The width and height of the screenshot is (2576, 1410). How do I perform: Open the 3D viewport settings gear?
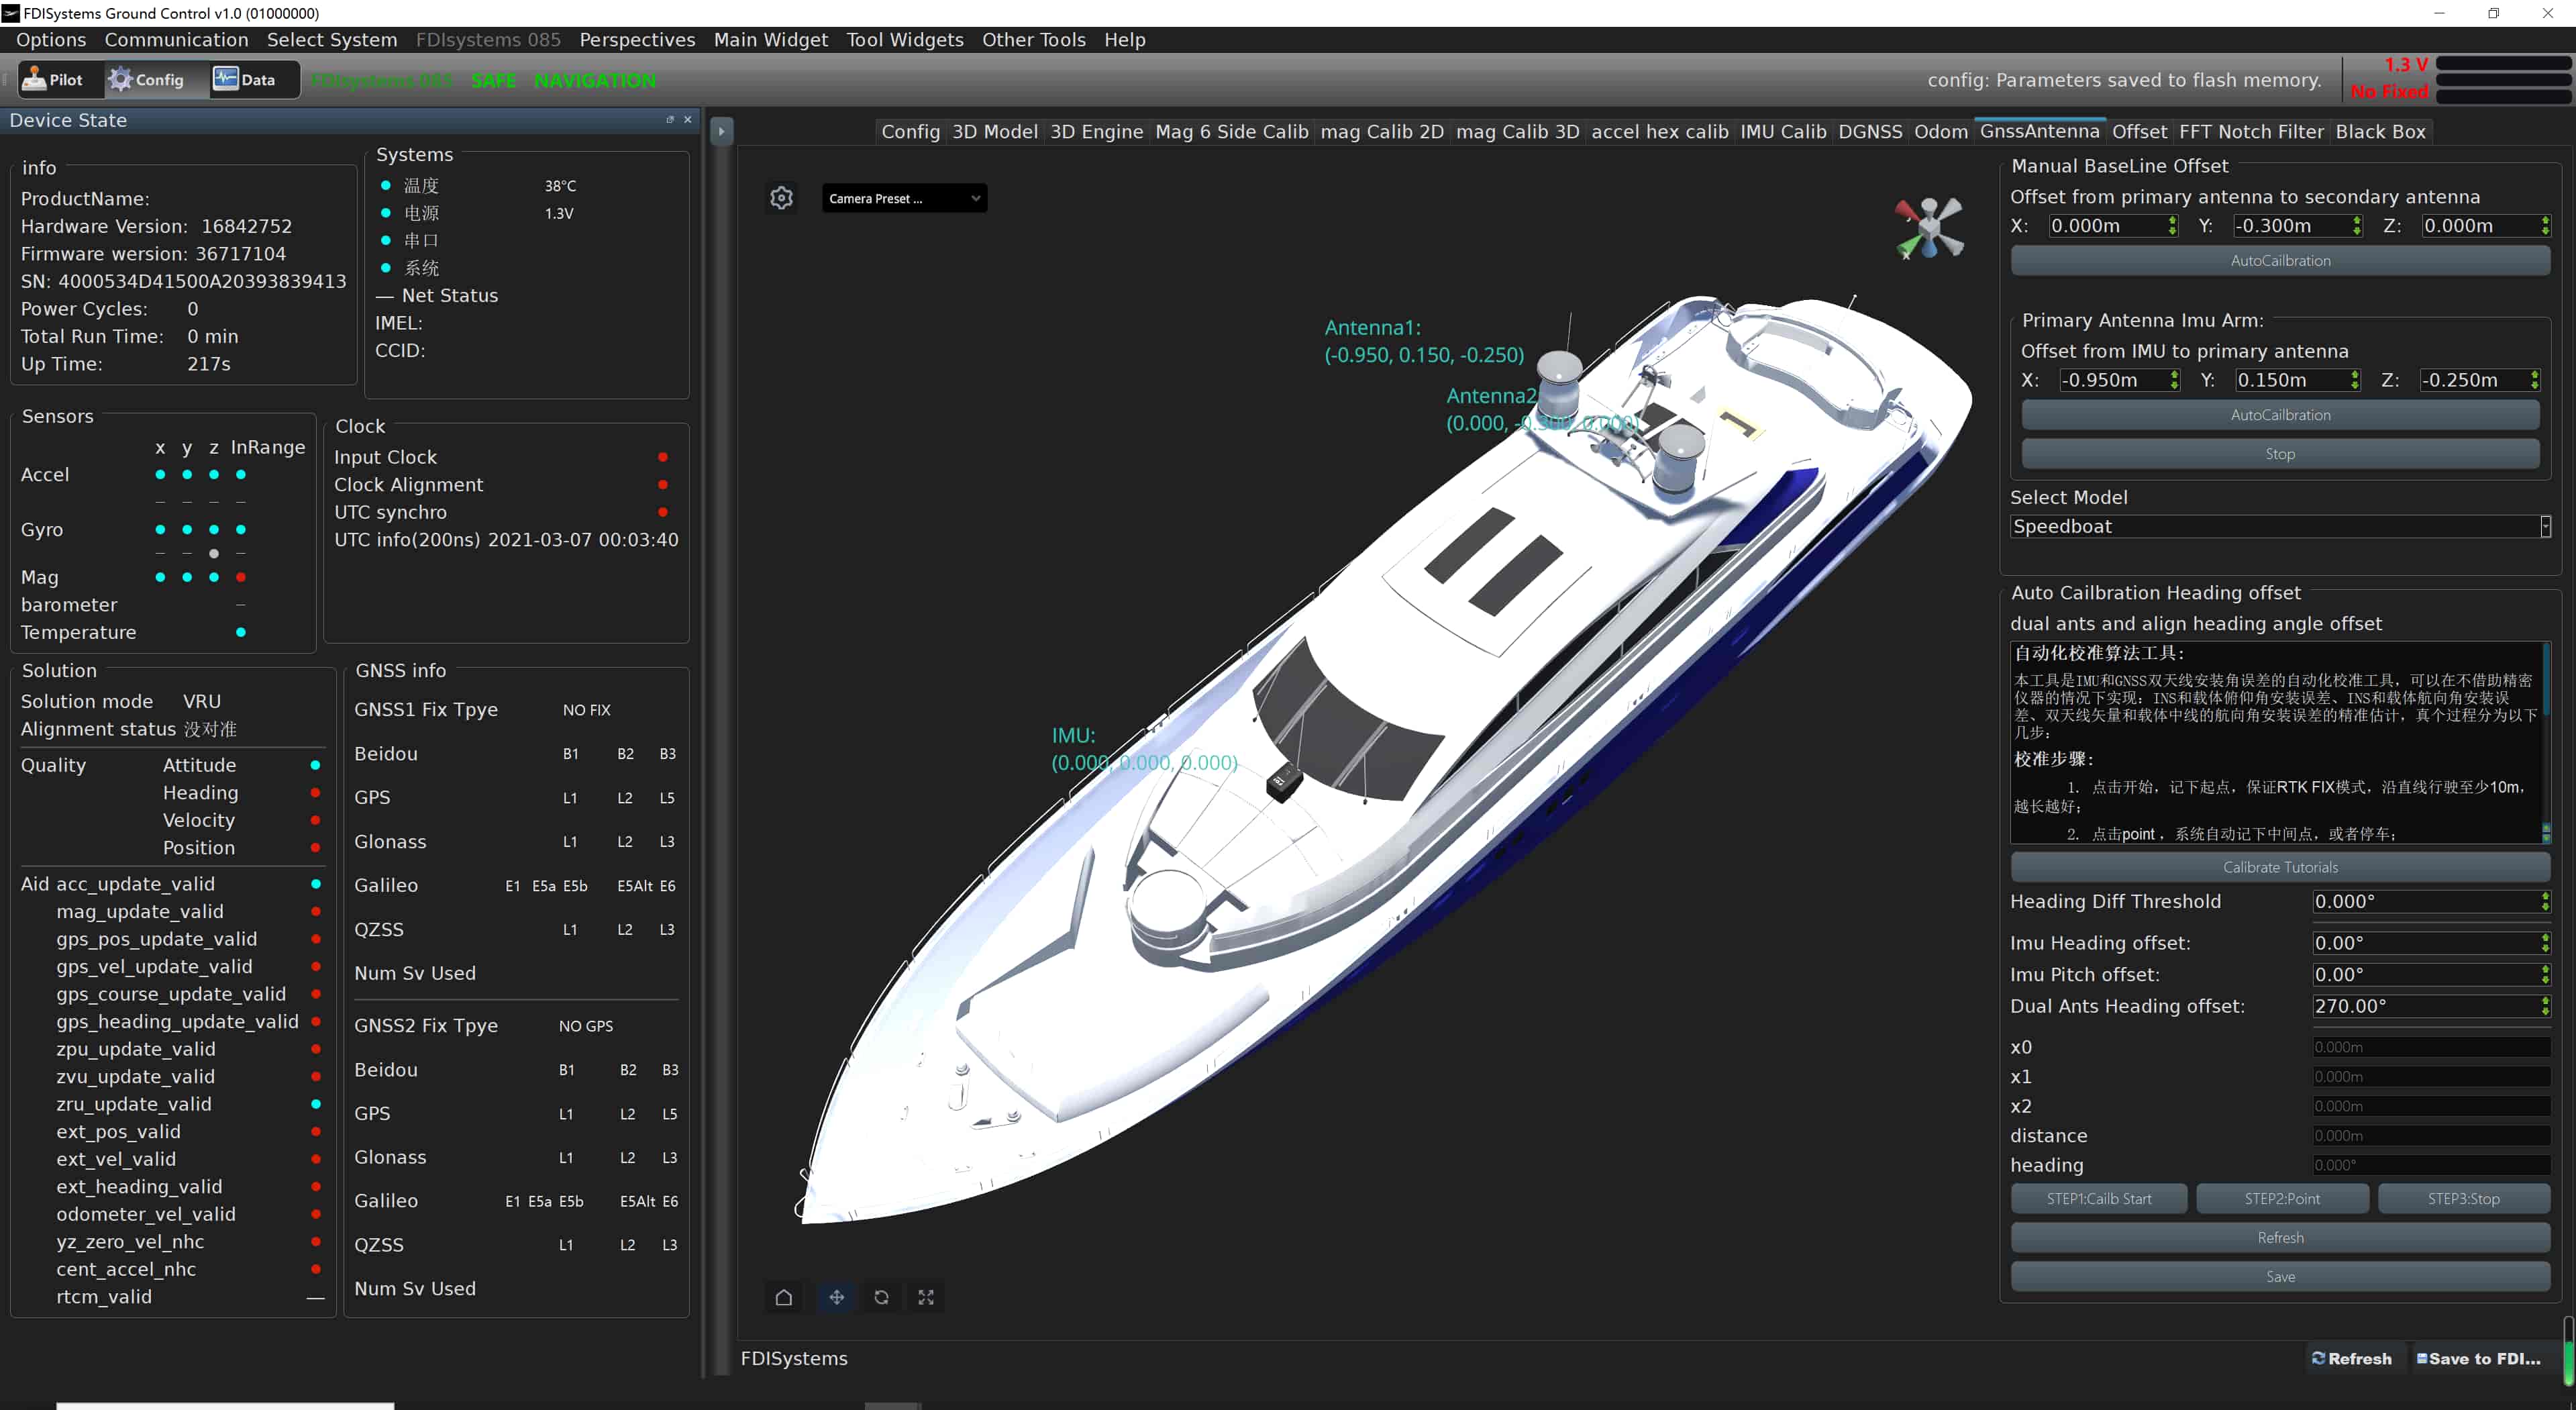(781, 198)
